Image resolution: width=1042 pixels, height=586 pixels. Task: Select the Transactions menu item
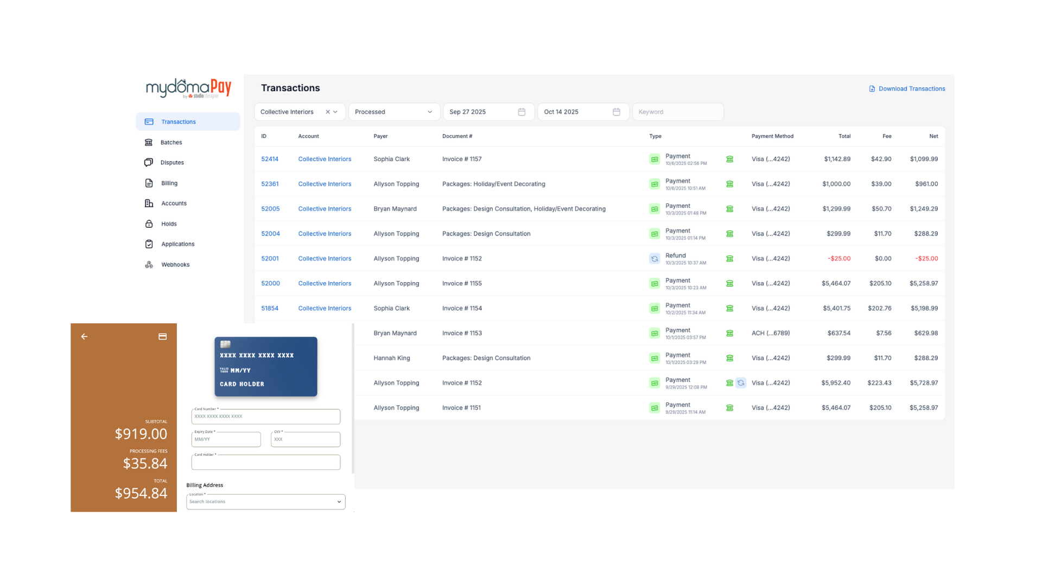(x=178, y=122)
